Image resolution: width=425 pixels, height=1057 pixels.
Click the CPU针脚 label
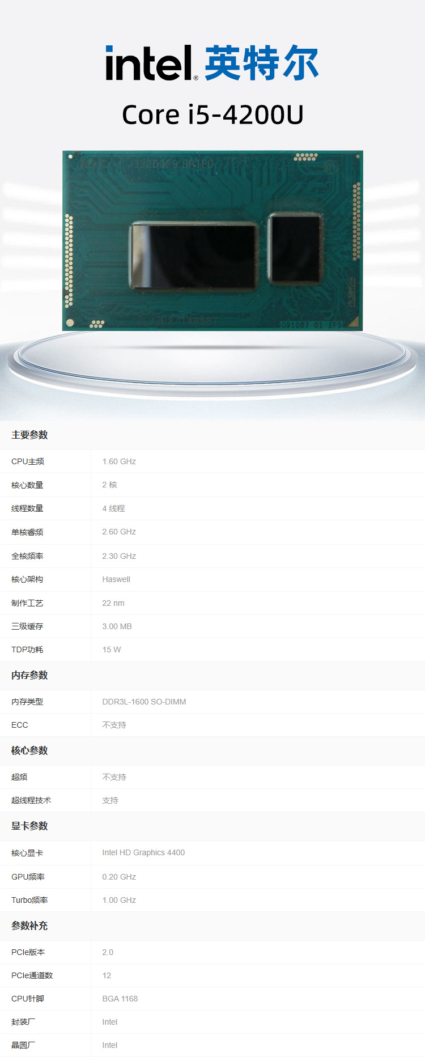tap(28, 999)
